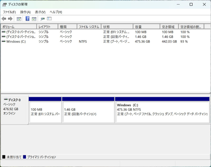Toggle the console tree toolbar icon
This screenshot has width=211, height=167.
(x=19, y=19)
